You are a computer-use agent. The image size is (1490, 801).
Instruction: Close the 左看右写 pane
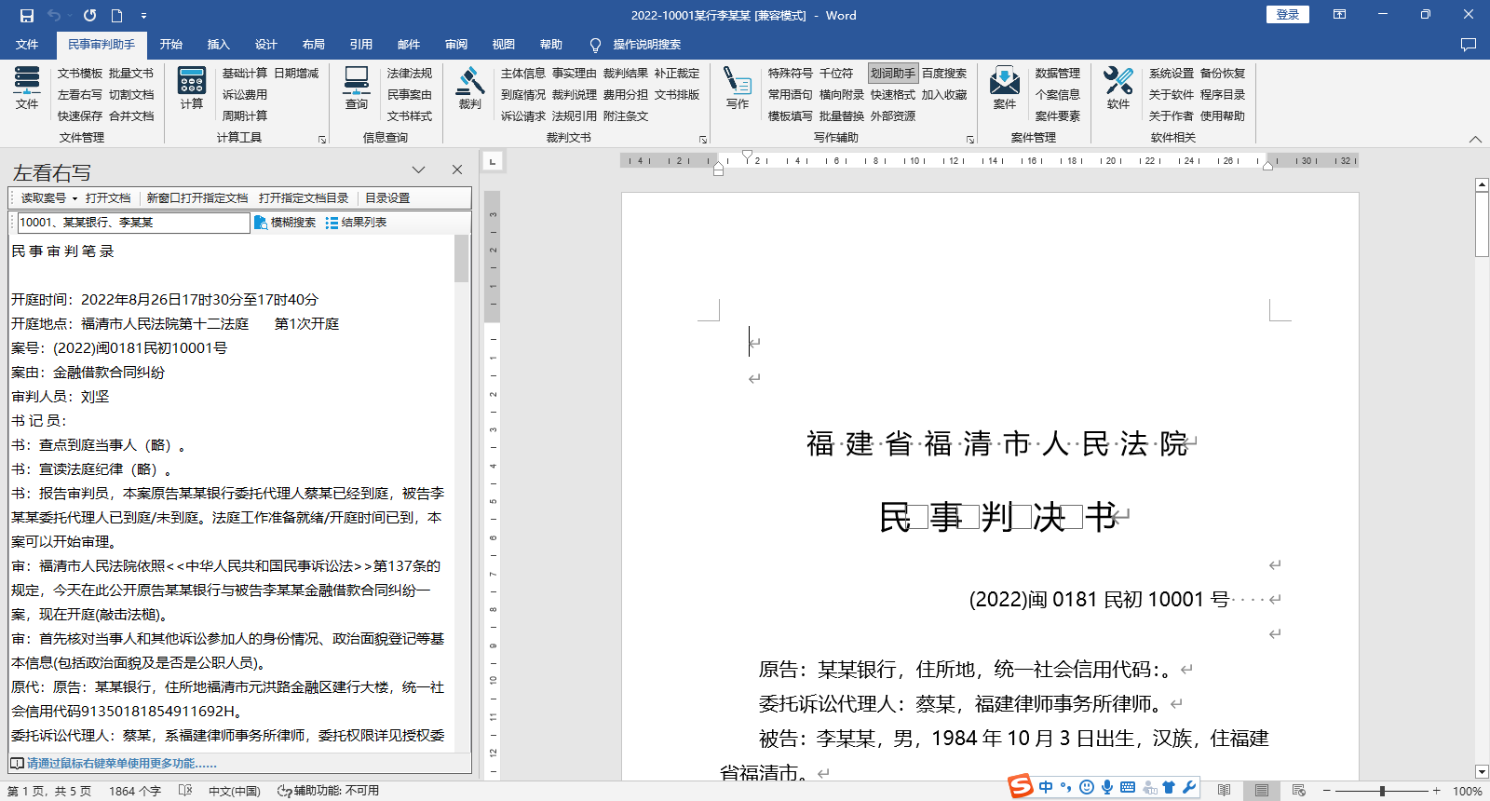[x=457, y=170]
